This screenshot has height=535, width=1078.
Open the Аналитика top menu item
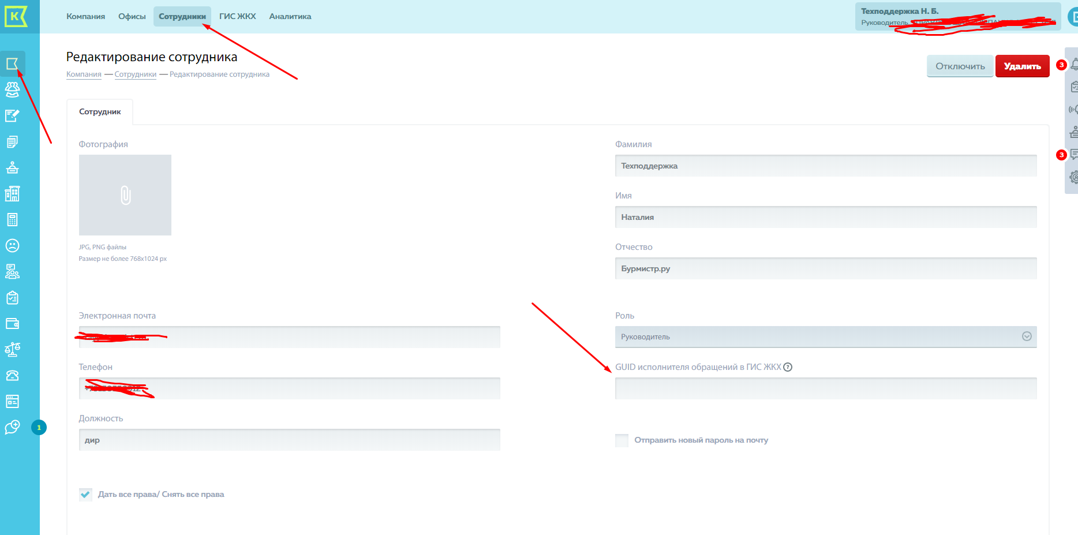click(x=290, y=16)
